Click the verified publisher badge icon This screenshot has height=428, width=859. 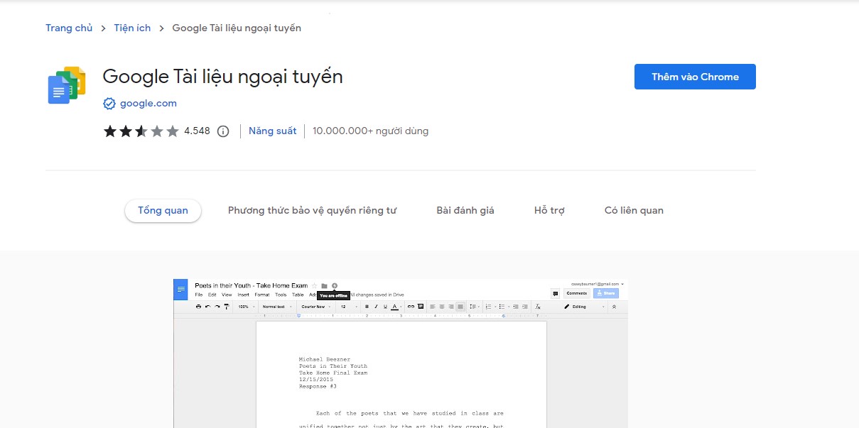[x=109, y=104]
